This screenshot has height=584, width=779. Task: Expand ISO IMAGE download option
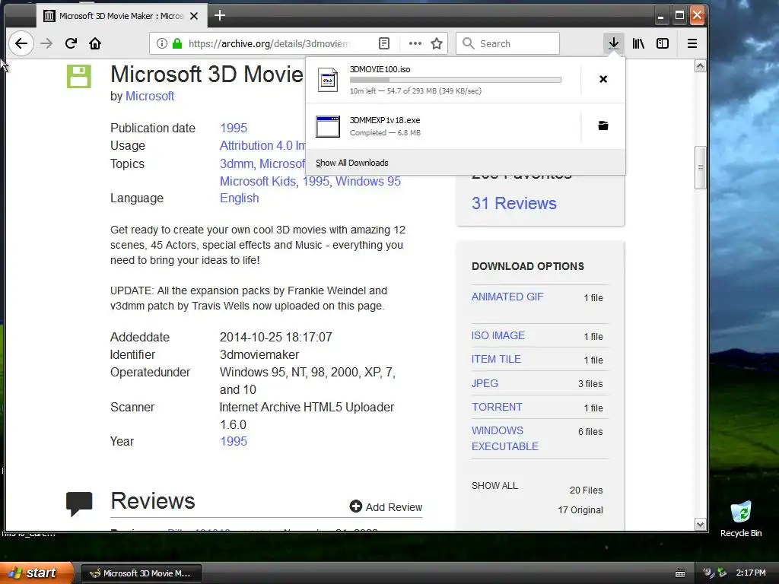[x=498, y=335]
